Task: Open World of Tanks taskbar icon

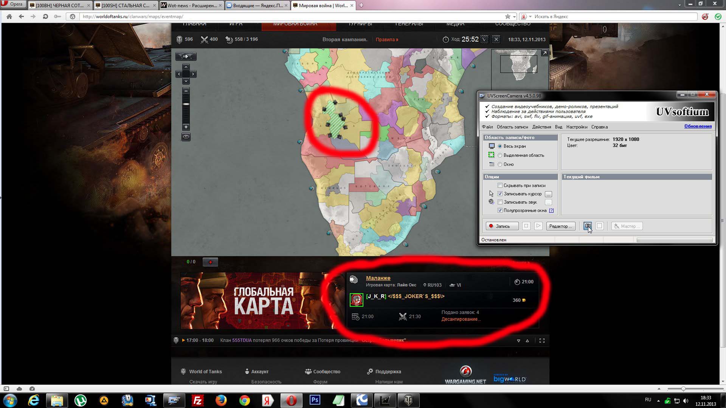Action: (408, 400)
